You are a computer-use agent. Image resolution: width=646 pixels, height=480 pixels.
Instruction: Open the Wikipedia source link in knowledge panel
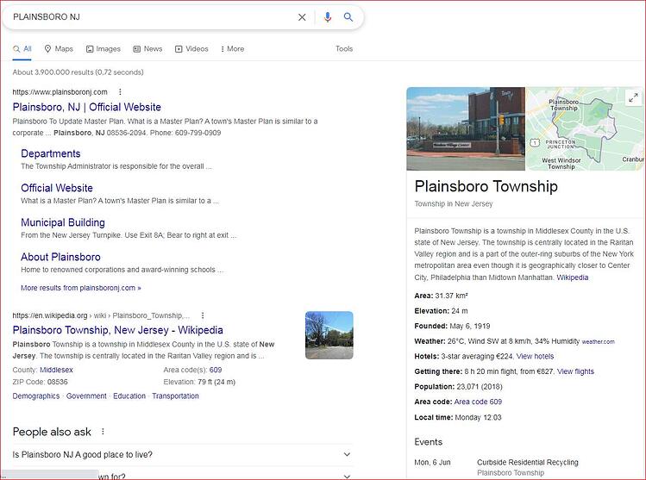572,277
